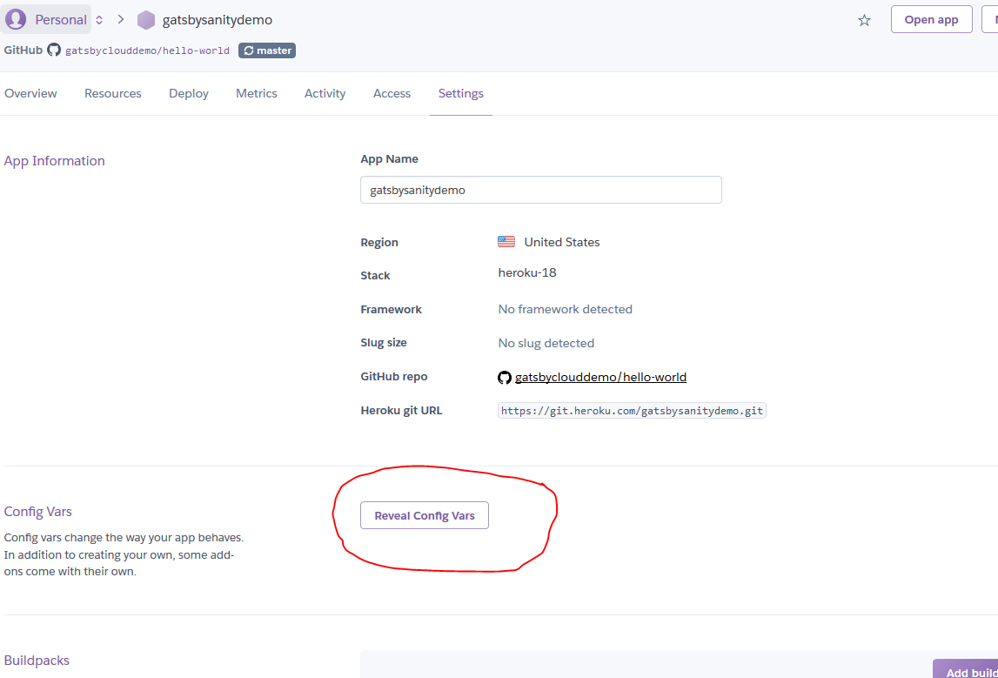998x678 pixels.
Task: Open the gatsbyclouddemo/hello-world link in header
Action: 147,50
